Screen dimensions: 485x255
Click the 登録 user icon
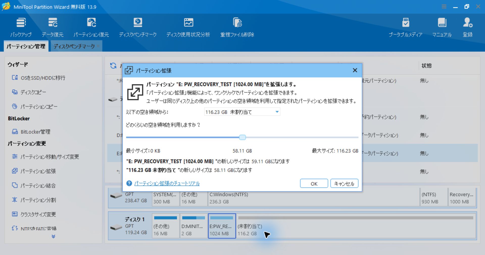click(x=468, y=27)
